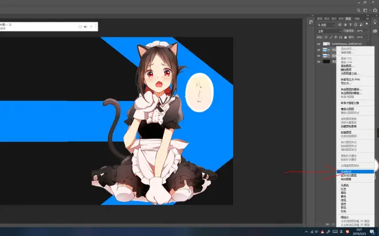Toggle lock image pixels brush icon

331,37
